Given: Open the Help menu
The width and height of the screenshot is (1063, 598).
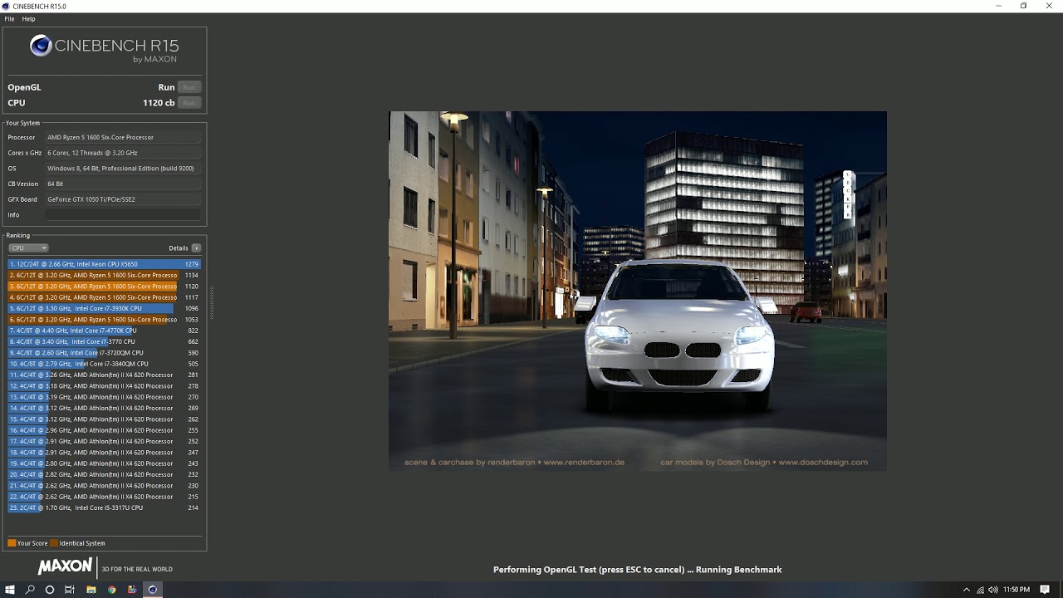Looking at the screenshot, I should 28,18.
